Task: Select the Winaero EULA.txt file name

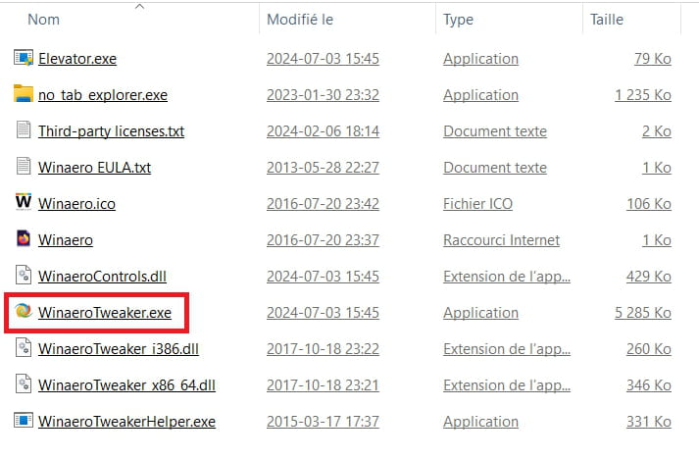Action: pyautogui.click(x=94, y=168)
